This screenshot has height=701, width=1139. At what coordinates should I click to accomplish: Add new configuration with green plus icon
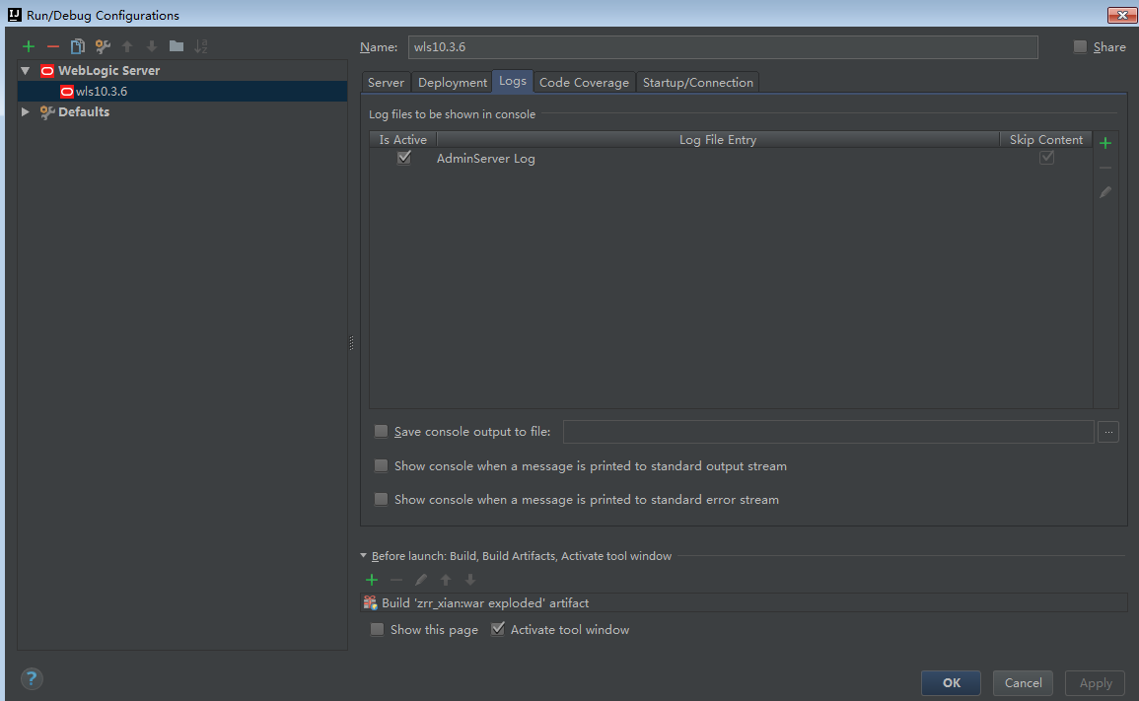[29, 46]
